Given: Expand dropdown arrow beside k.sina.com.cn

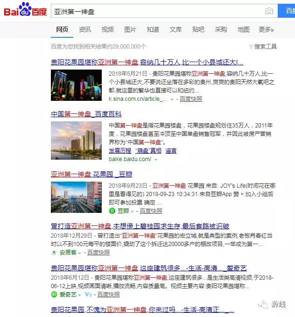Looking at the screenshot, I should [172, 99].
